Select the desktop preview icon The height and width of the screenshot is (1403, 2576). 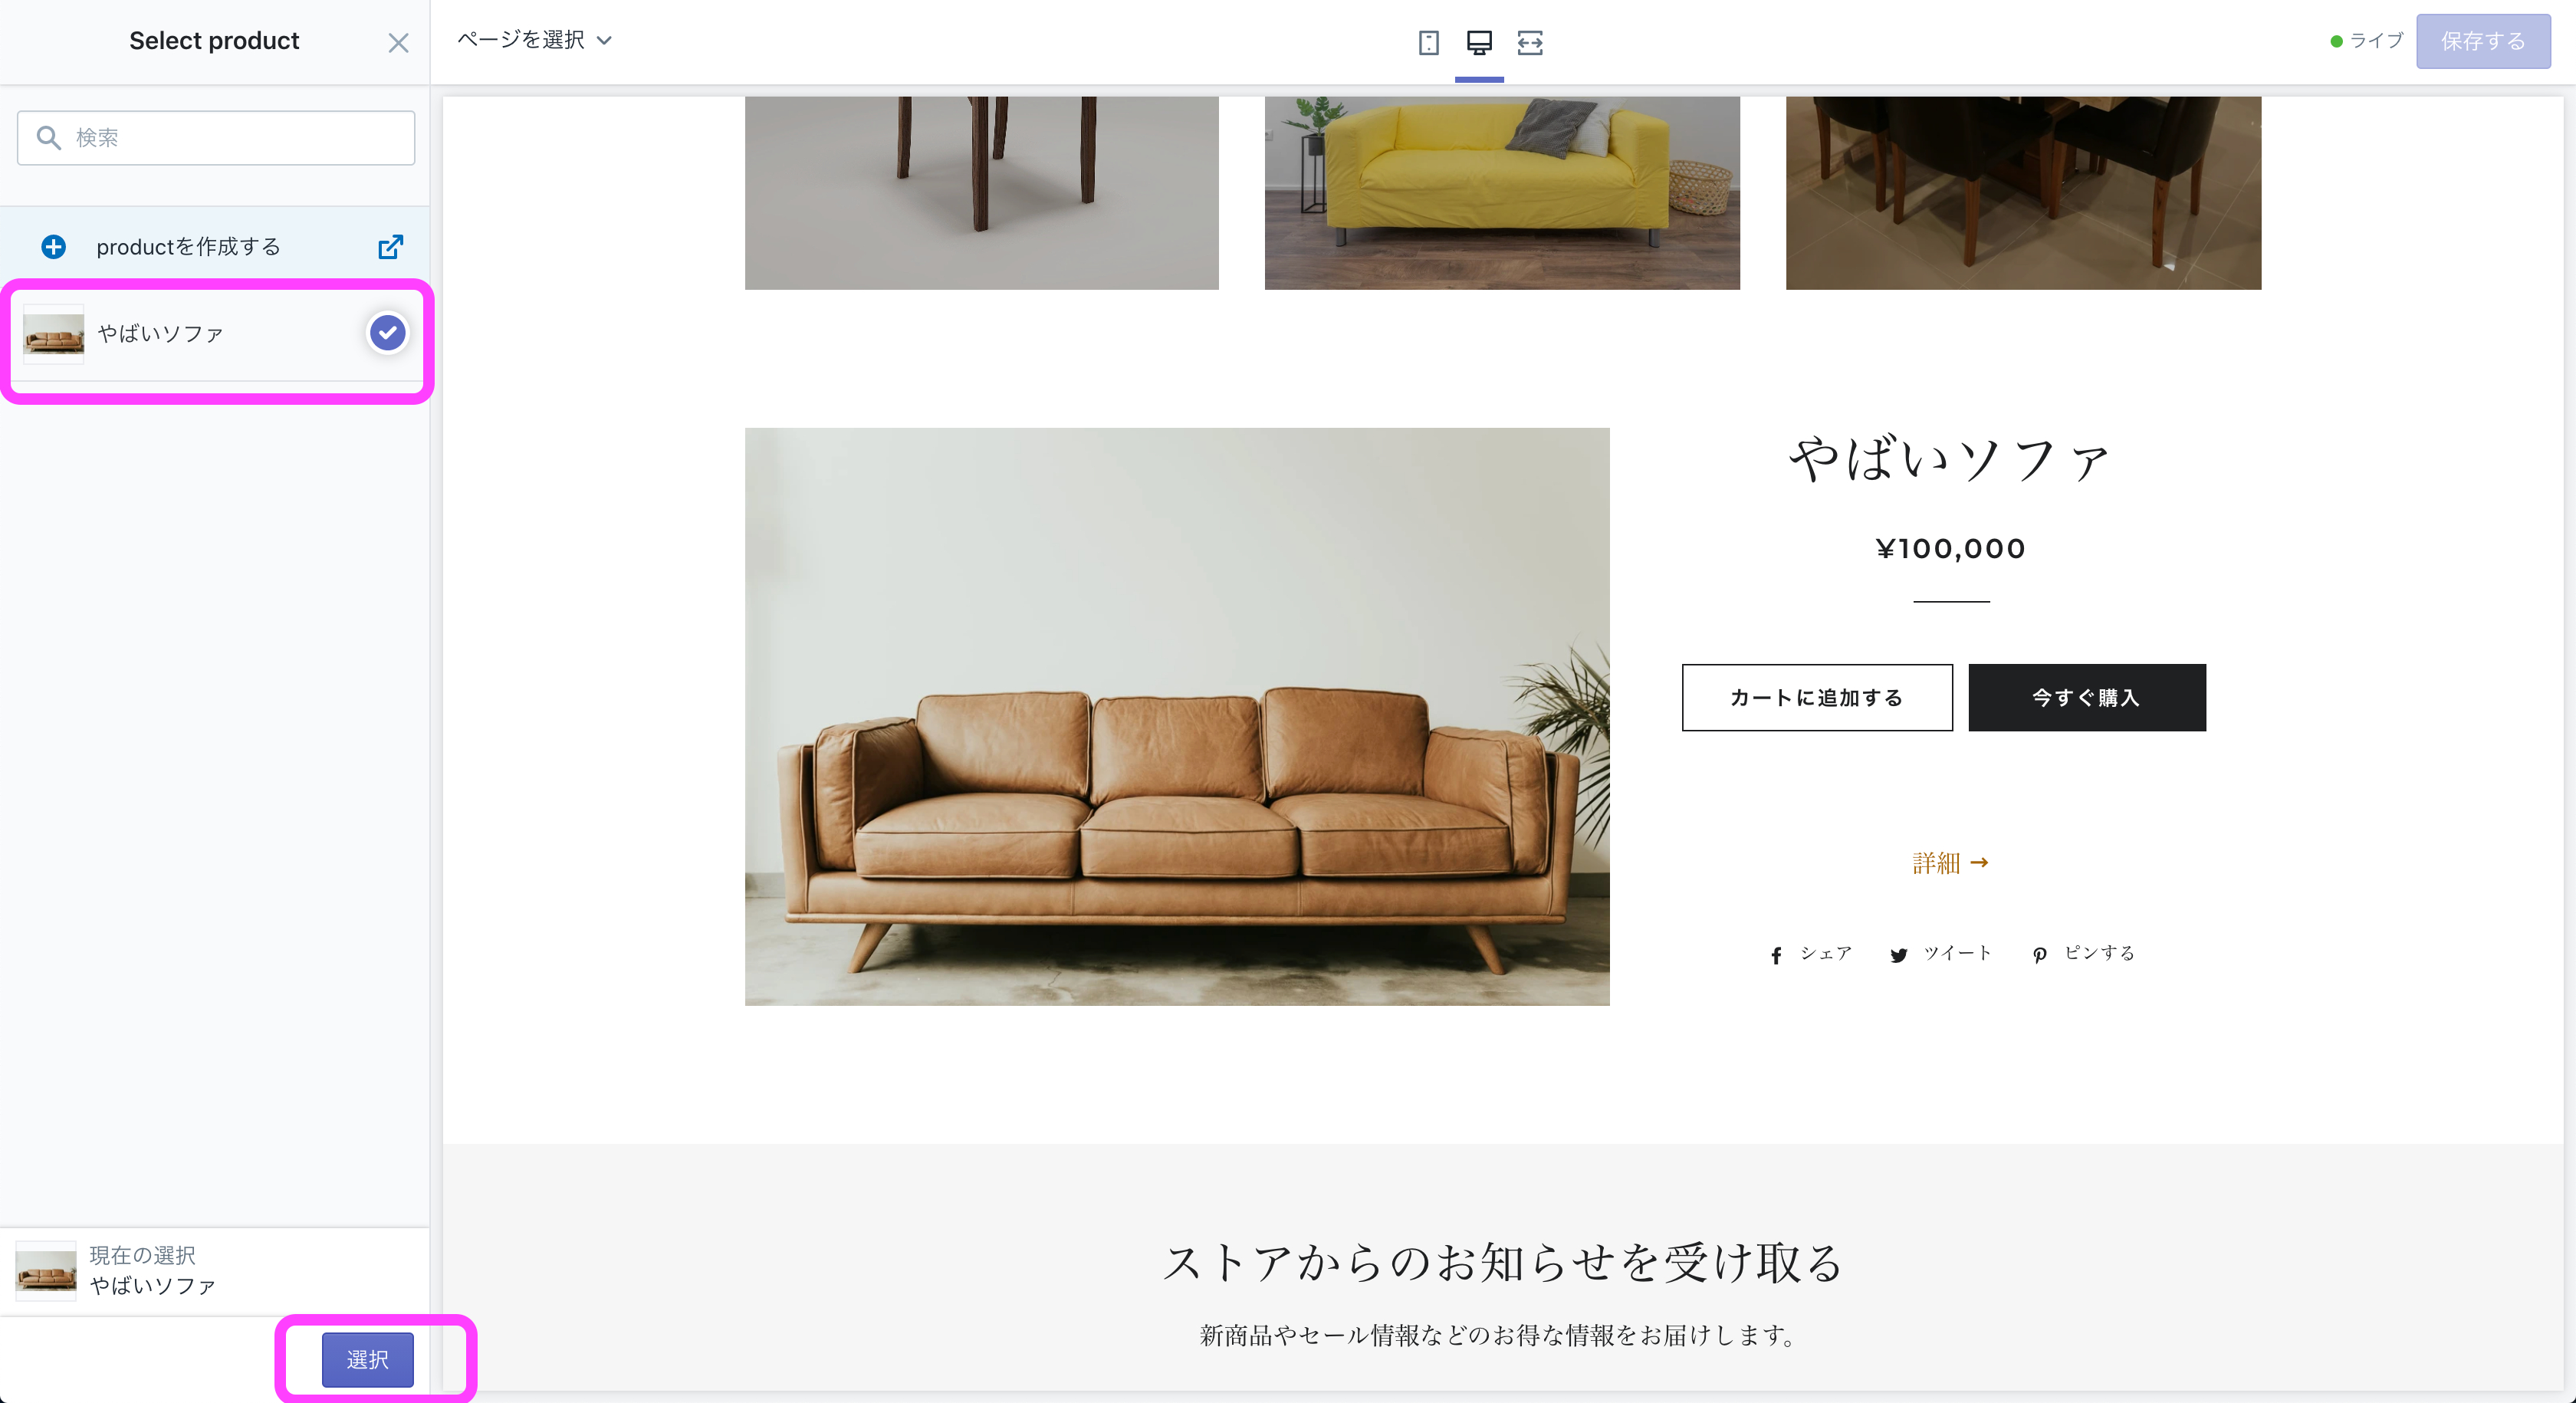(1479, 43)
